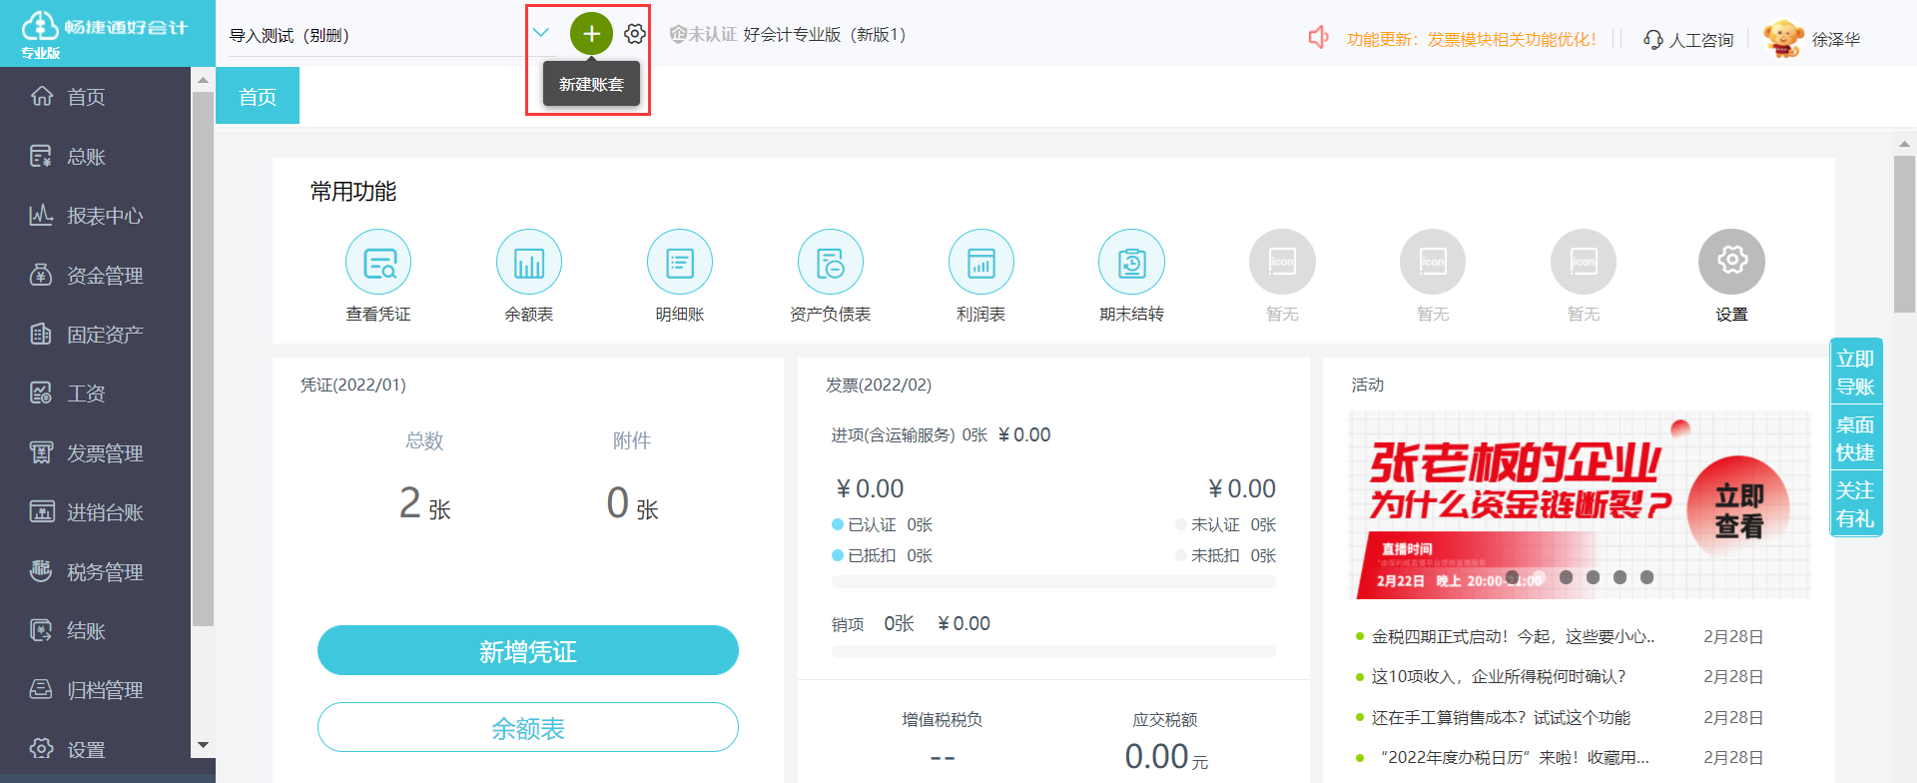Image resolution: width=1917 pixels, height=783 pixels.
Task: Expand the account set dropdown arrow
Action: click(x=541, y=33)
